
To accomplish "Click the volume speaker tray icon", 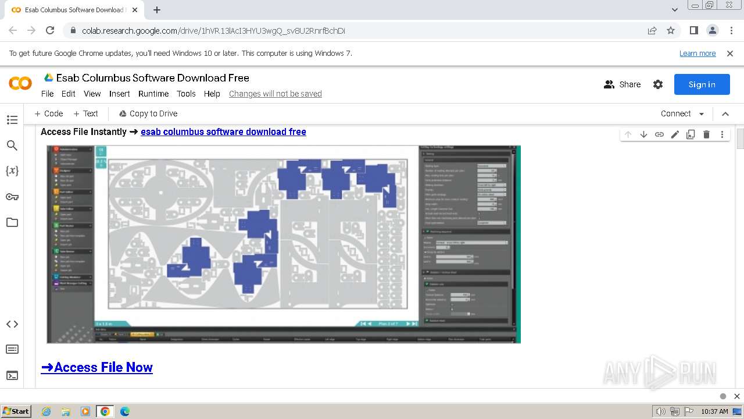I will click(x=660, y=411).
